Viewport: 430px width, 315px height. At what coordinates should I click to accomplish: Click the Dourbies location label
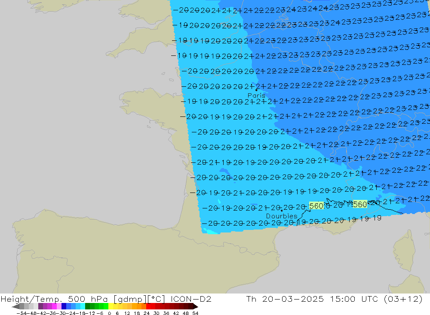[282, 216]
